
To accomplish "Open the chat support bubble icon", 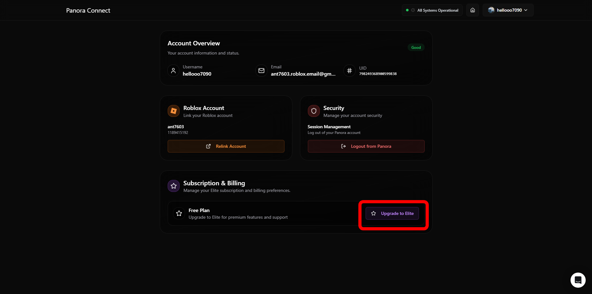I will 578,280.
